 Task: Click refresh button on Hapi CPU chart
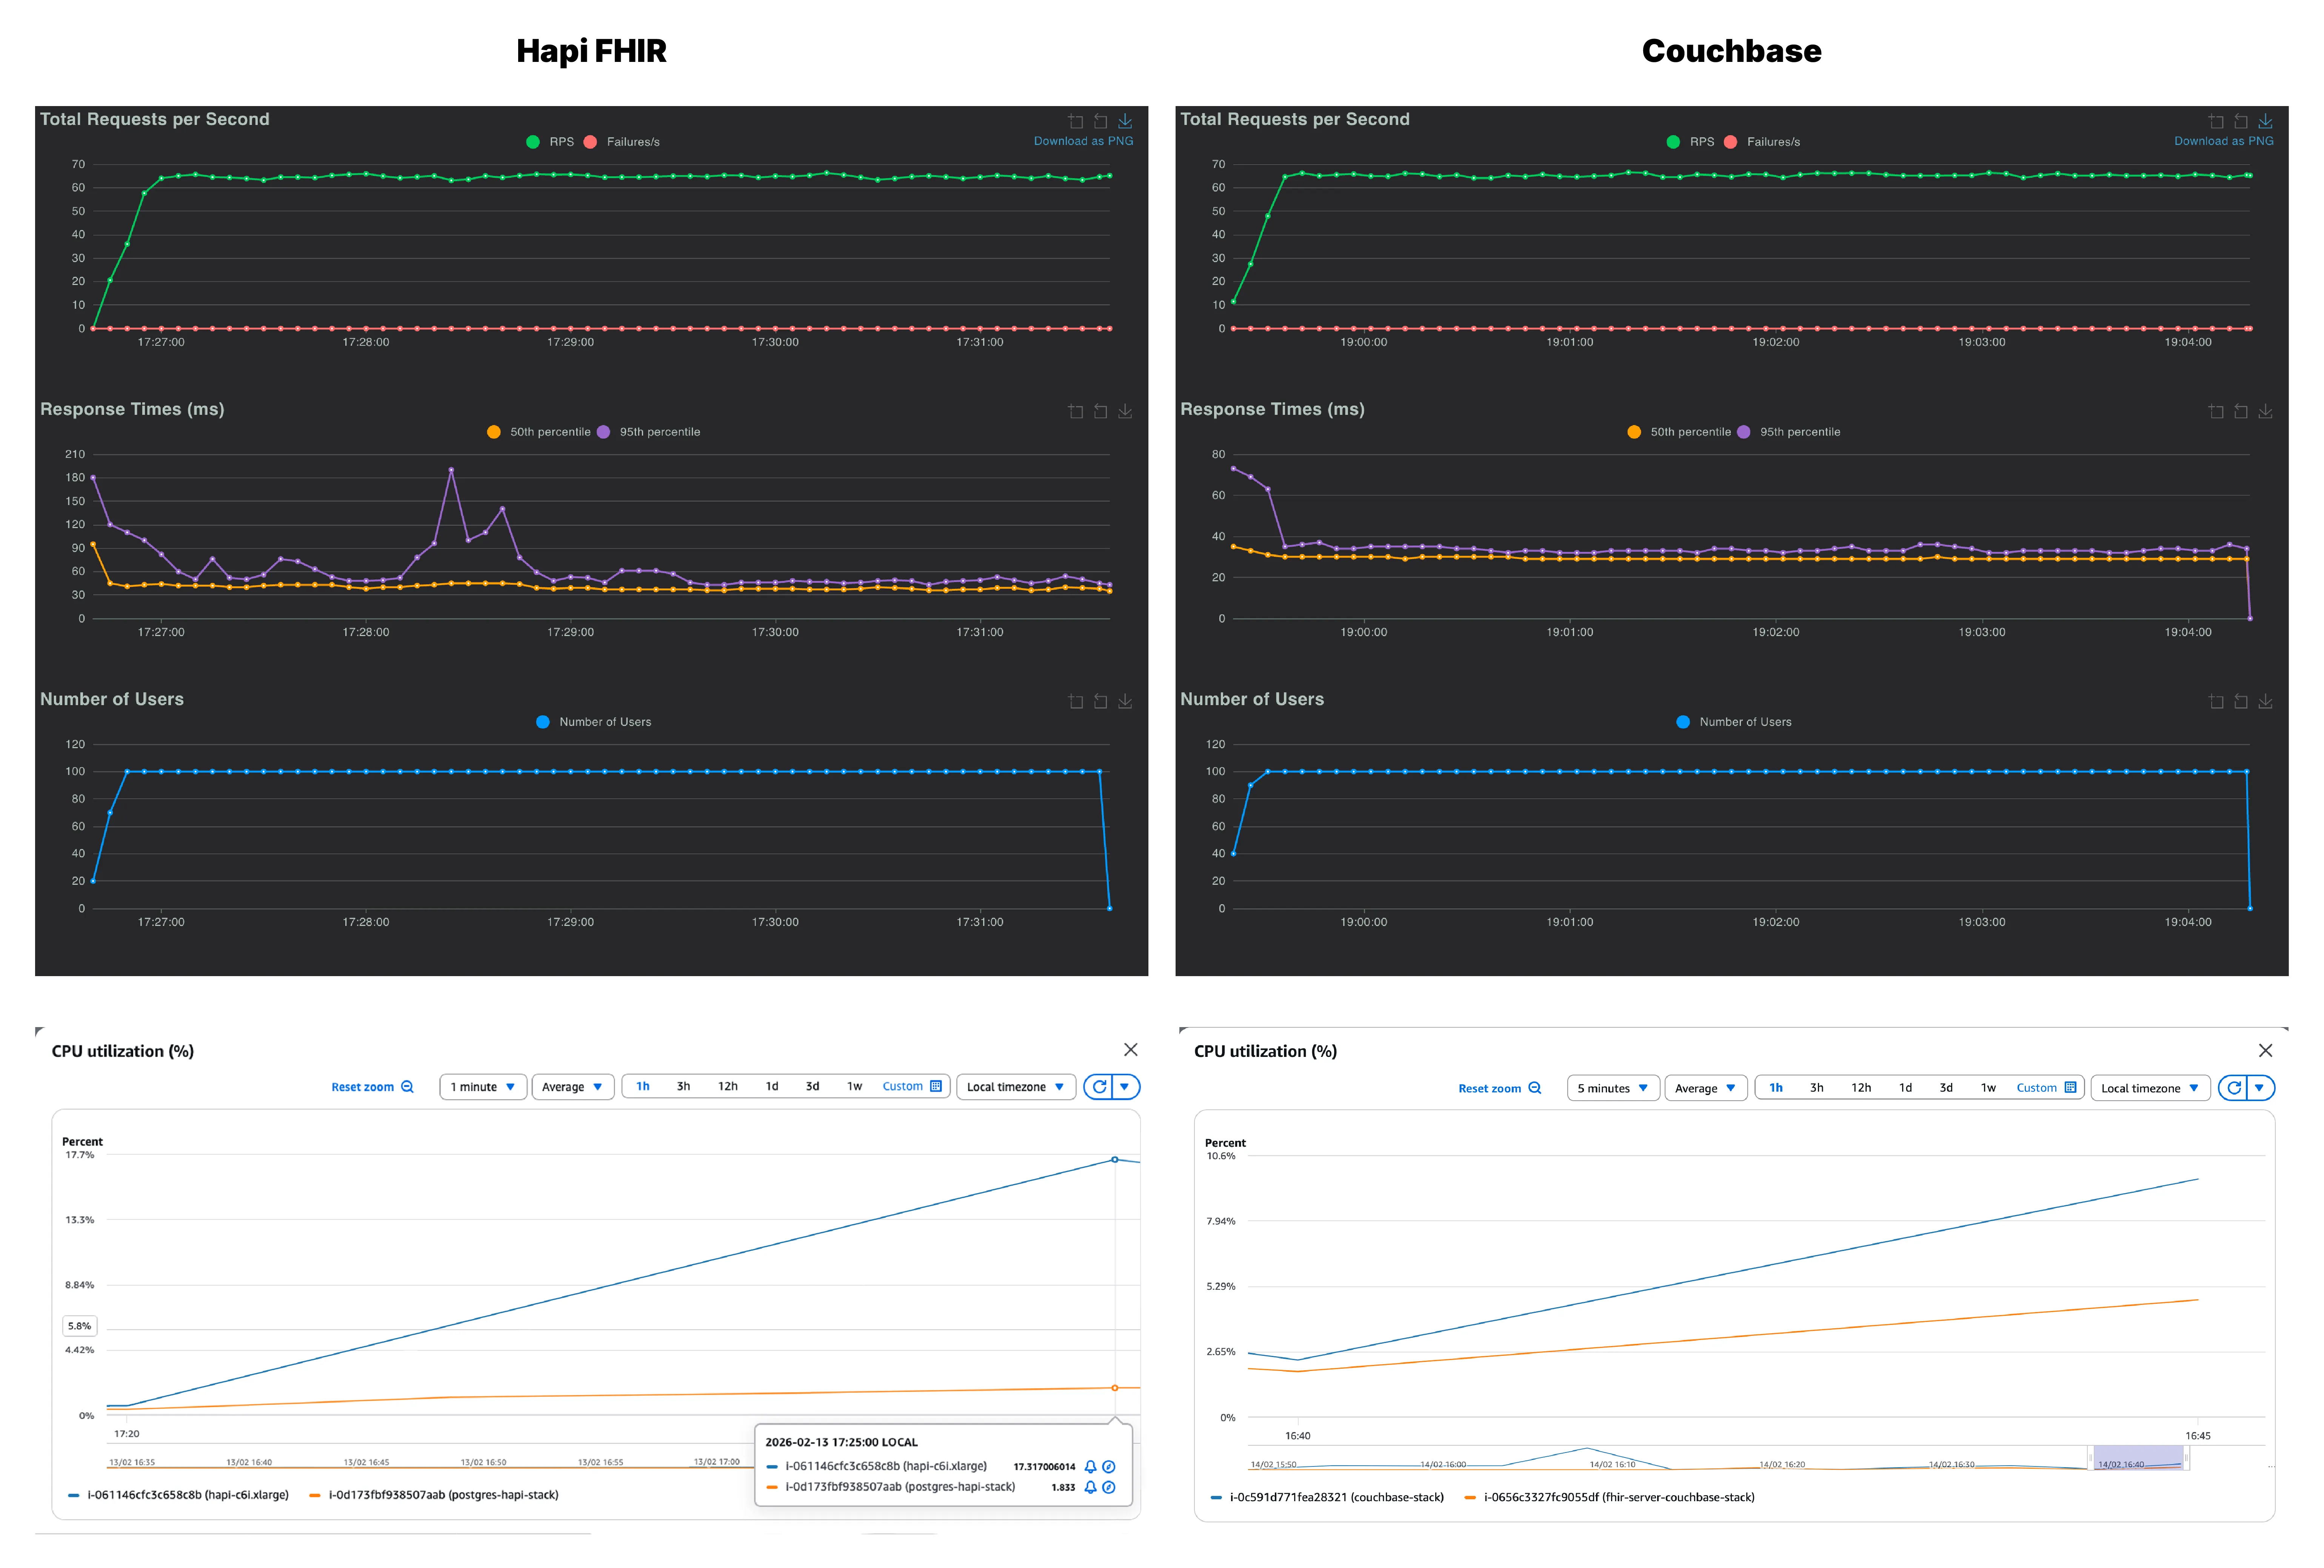coord(1099,1087)
